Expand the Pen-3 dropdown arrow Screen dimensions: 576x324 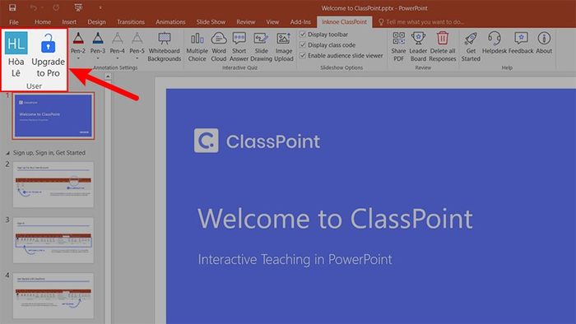click(x=98, y=58)
